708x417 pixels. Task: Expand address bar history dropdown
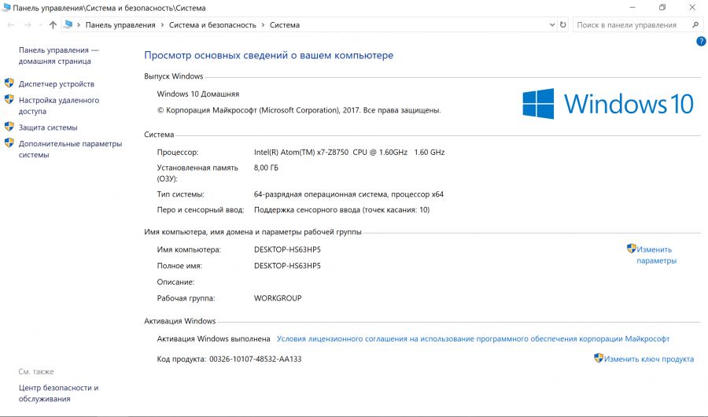point(551,25)
